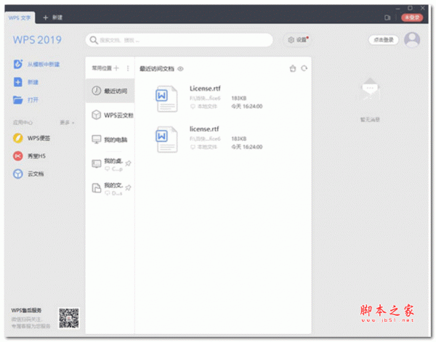Create new from template icon 从模板中新建

tap(17, 64)
